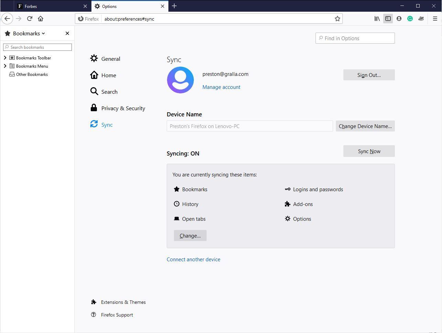Open the hamburger application menu
This screenshot has height=333, width=442.
(x=435, y=19)
